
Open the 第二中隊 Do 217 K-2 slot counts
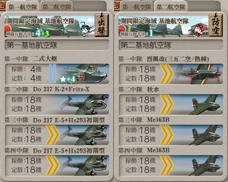coord(27,104)
